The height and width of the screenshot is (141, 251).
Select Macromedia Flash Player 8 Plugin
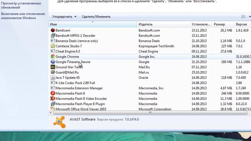80,104
